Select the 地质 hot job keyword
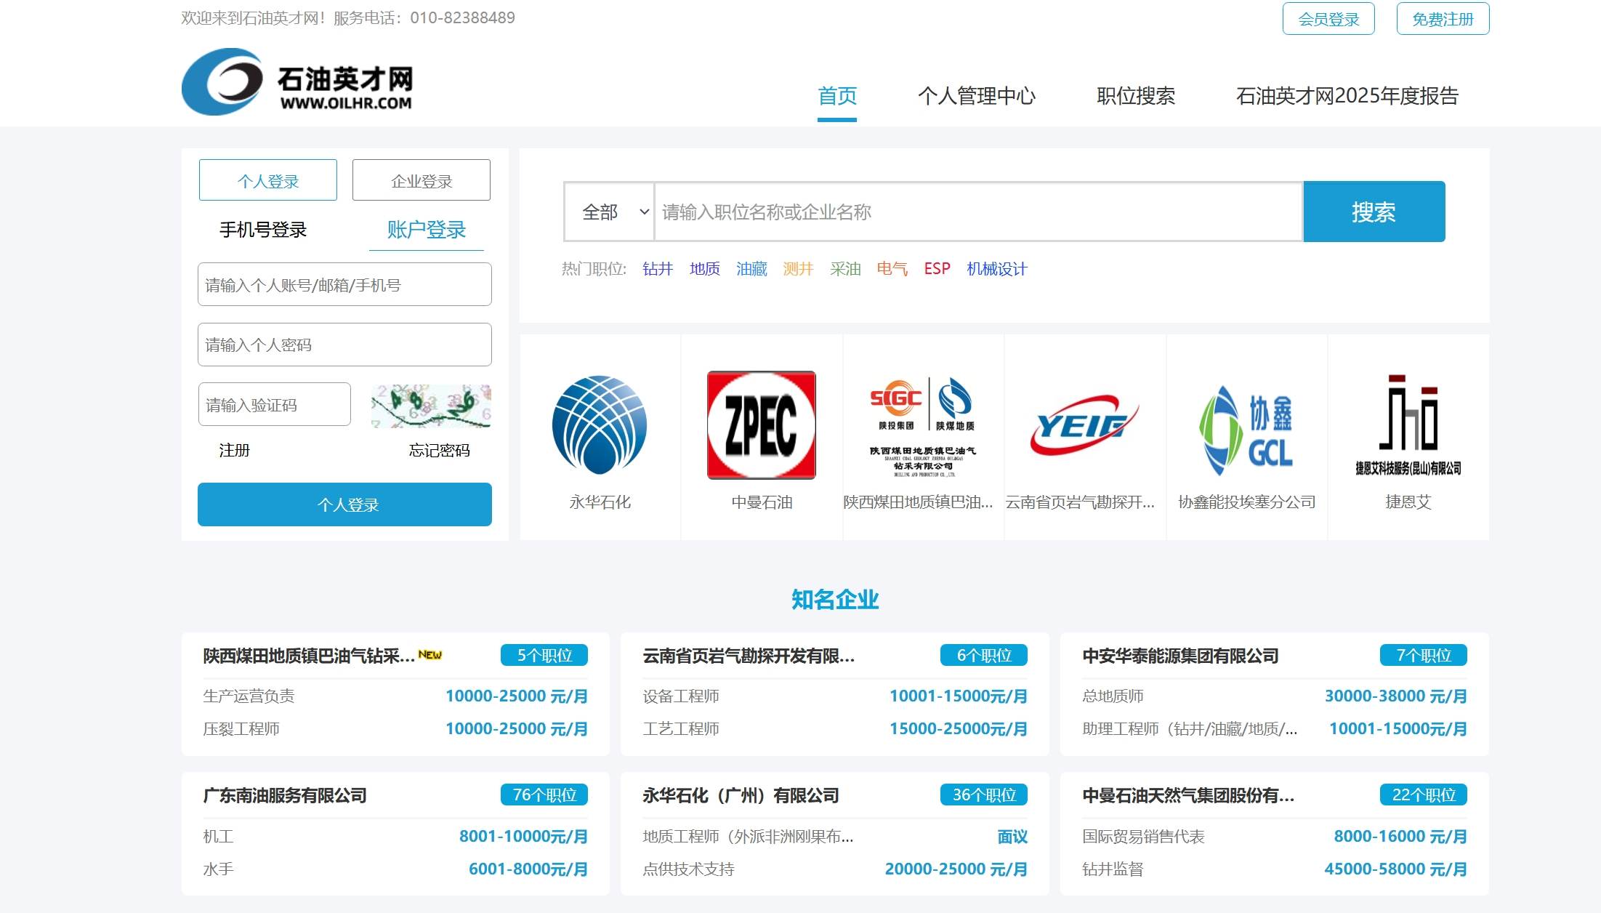1601x913 pixels. (x=704, y=269)
